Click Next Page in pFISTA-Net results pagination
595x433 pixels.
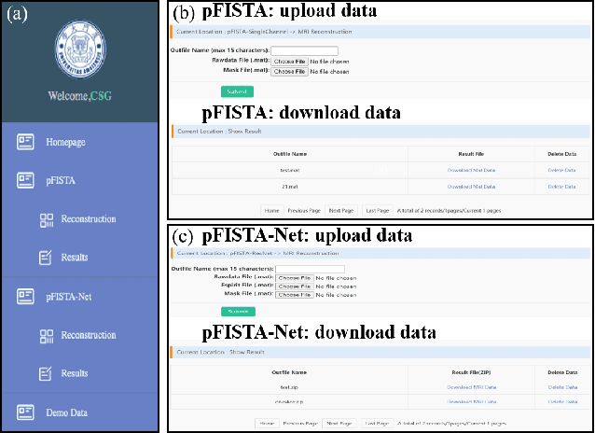coord(339,423)
